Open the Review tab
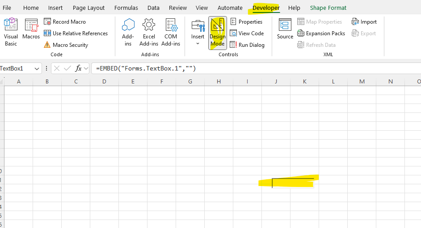This screenshot has height=228, width=421. click(178, 8)
